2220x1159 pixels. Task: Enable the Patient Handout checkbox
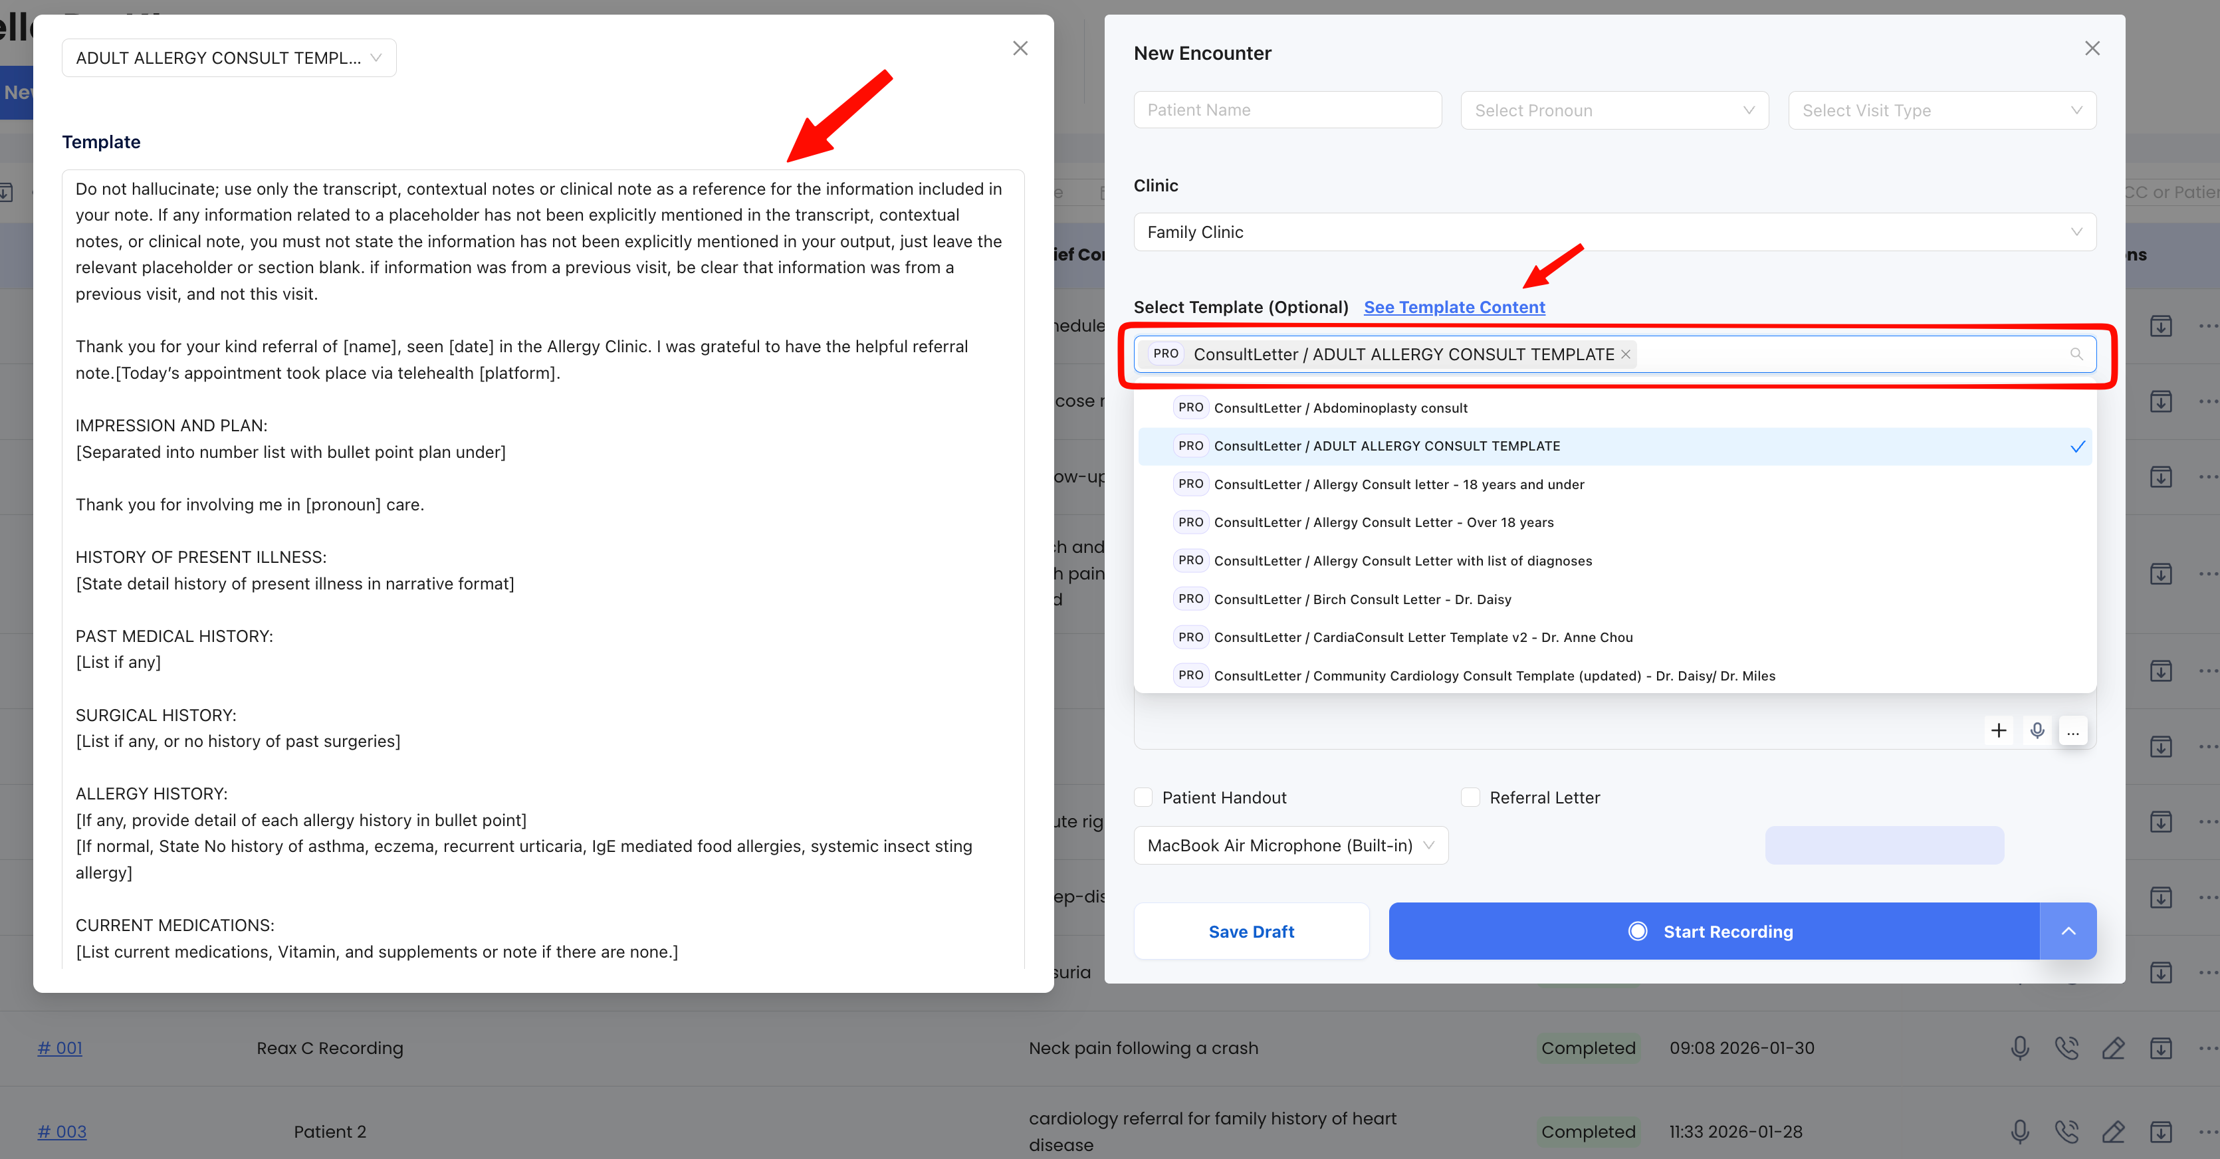(x=1144, y=797)
